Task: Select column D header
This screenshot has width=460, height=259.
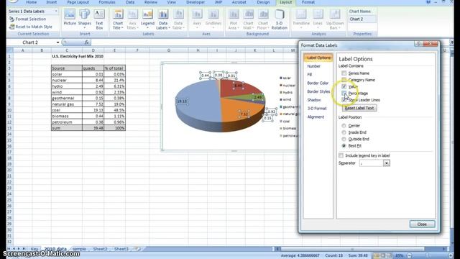Action: coord(93,50)
